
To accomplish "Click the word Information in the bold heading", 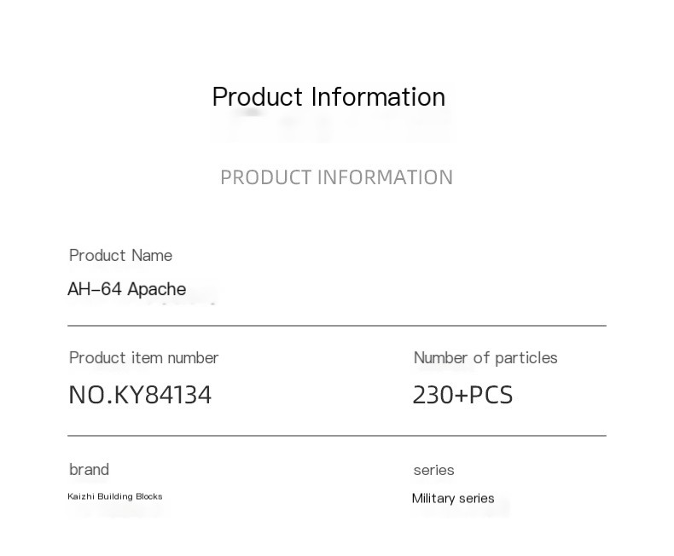I will pyautogui.click(x=378, y=97).
